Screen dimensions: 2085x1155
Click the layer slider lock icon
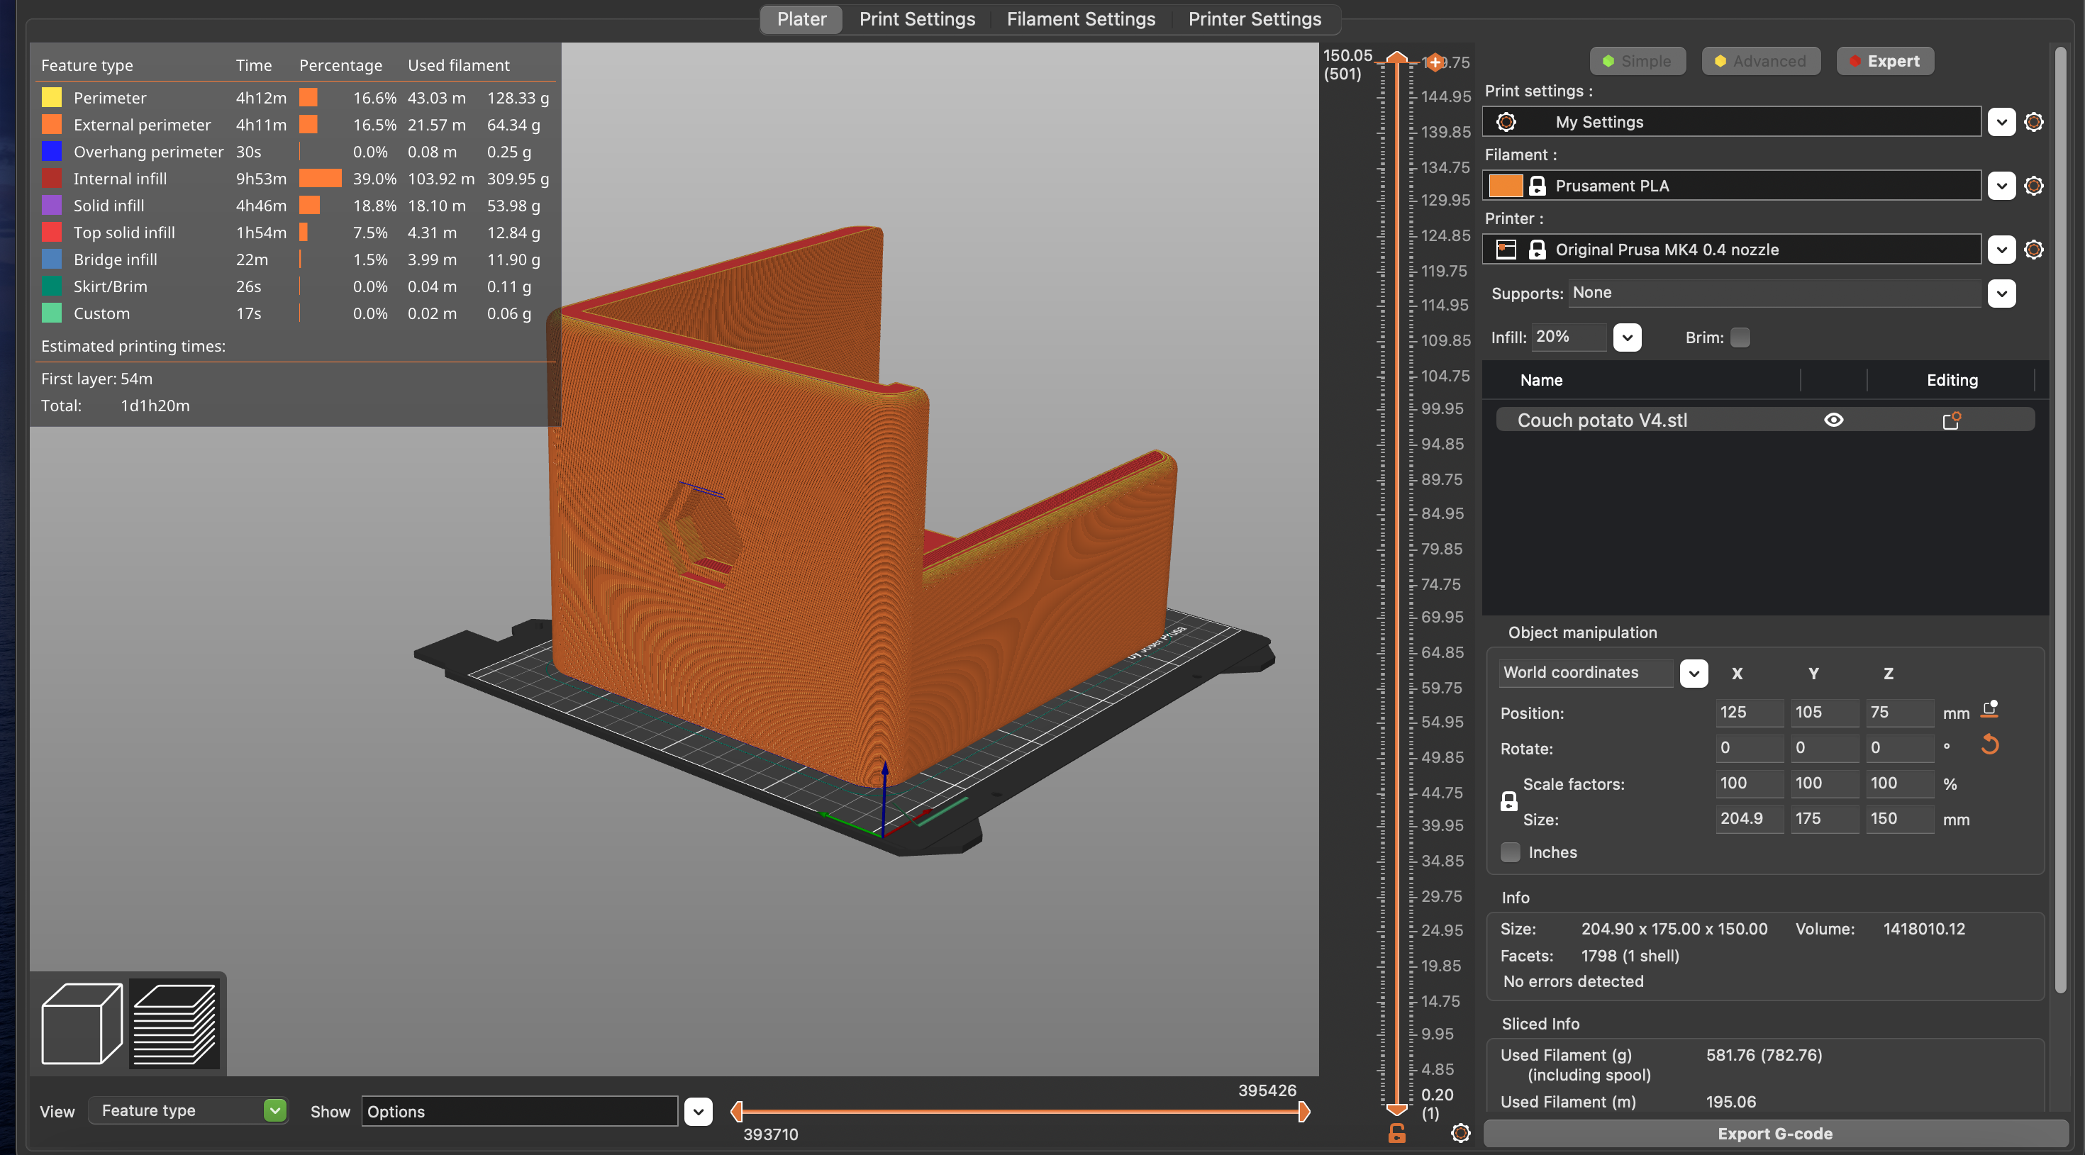pos(1397,1132)
